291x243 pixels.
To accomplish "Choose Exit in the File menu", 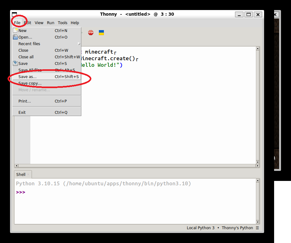I will (x=47, y=113).
